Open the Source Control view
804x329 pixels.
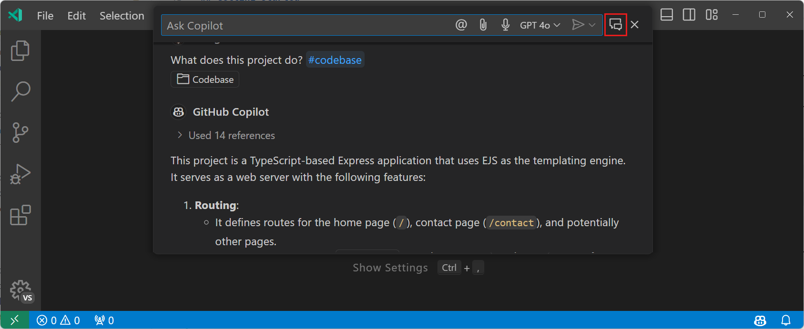point(20,132)
